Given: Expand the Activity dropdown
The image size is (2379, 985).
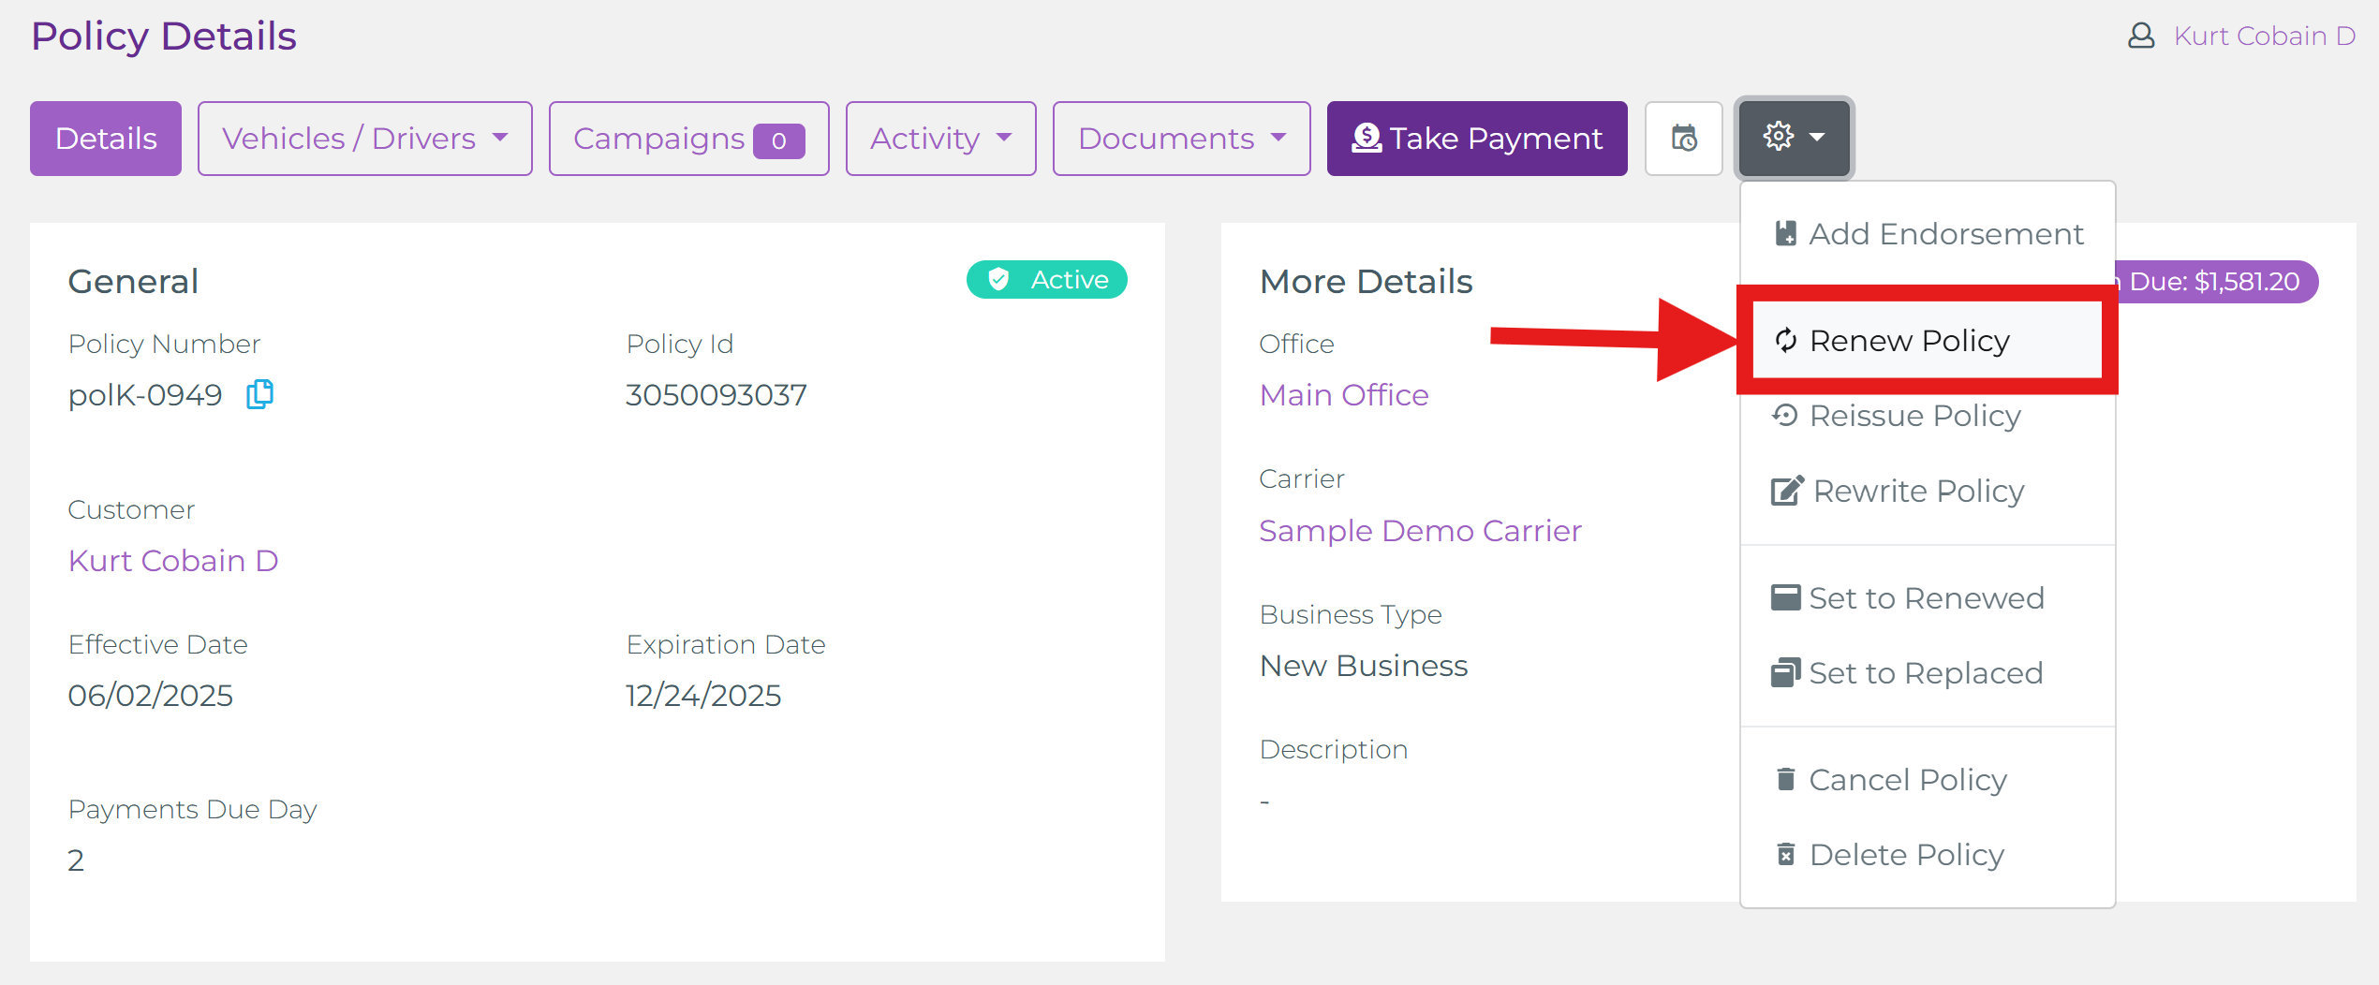Looking at the screenshot, I should point(940,139).
